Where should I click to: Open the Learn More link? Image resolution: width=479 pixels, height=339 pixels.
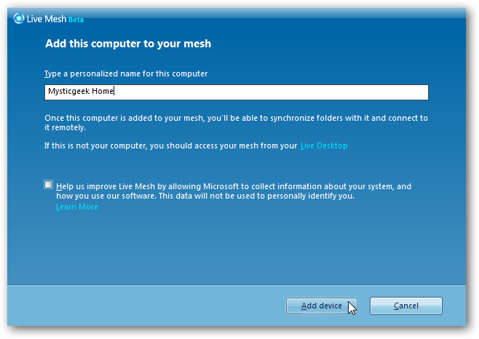tap(77, 207)
